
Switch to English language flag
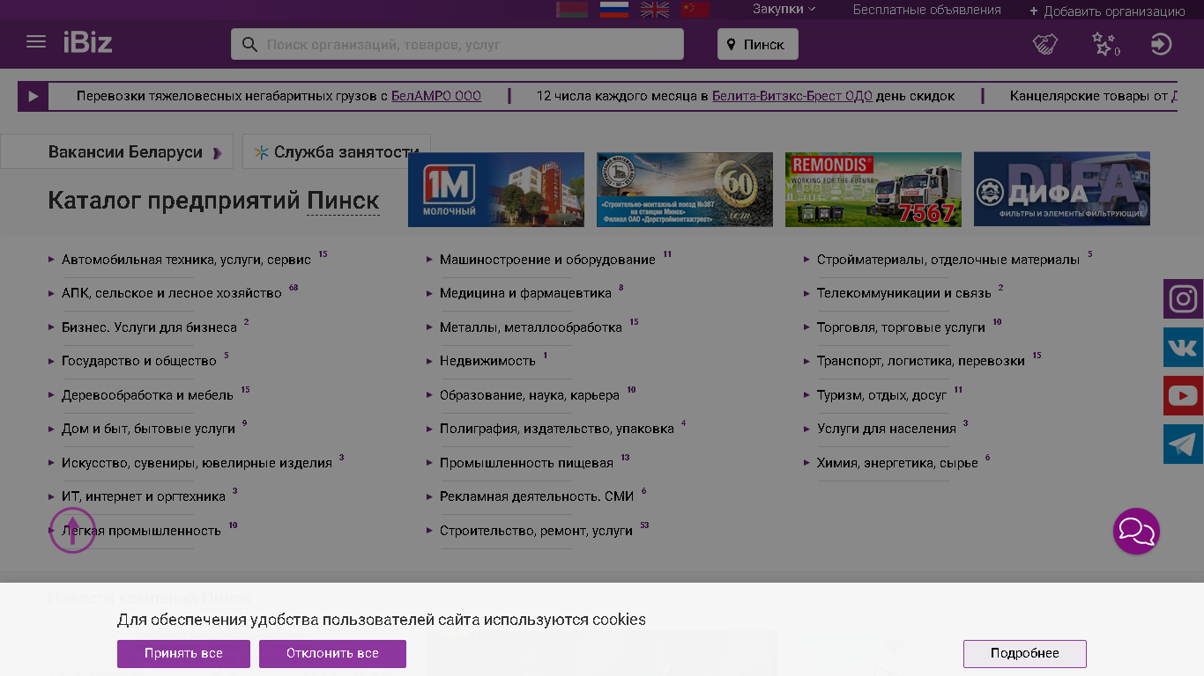coord(655,10)
